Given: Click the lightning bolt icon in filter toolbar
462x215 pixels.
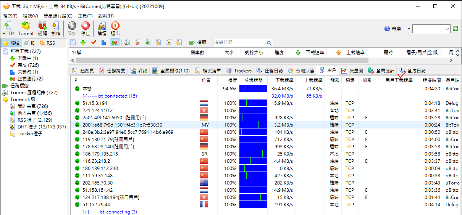Looking at the screenshot, I should point(168,42).
